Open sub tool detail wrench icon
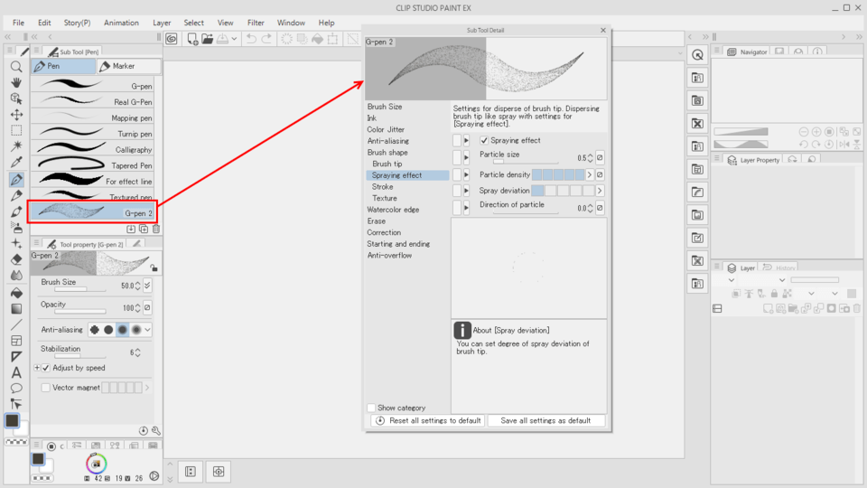This screenshot has width=867, height=488. point(156,430)
